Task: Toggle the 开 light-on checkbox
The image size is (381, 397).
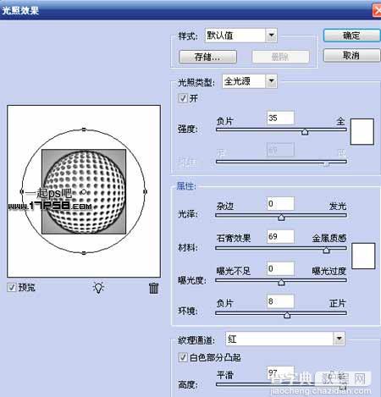Action: coord(183,98)
